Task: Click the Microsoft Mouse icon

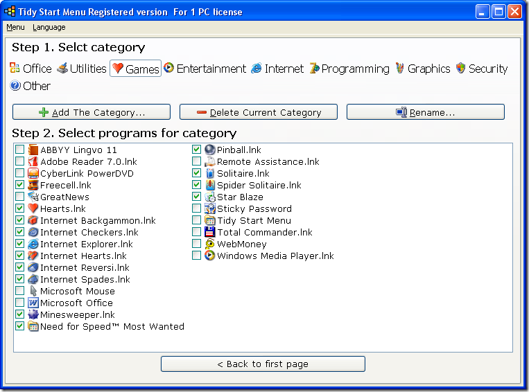Action: point(33,291)
